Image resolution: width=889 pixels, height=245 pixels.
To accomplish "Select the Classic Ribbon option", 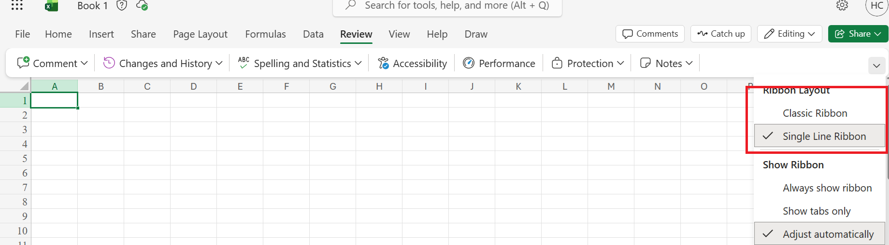I will pos(815,113).
